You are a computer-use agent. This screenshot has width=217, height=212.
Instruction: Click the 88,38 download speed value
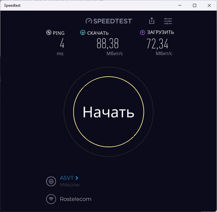pos(108,44)
